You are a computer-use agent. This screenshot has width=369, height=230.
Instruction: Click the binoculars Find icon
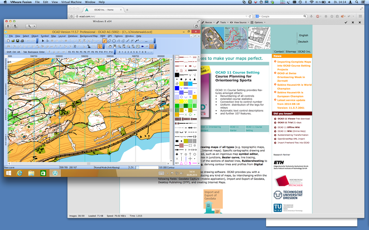click(x=8, y=46)
